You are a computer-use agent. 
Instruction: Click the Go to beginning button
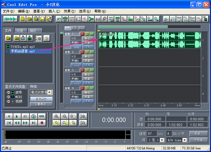click(x=9, y=123)
